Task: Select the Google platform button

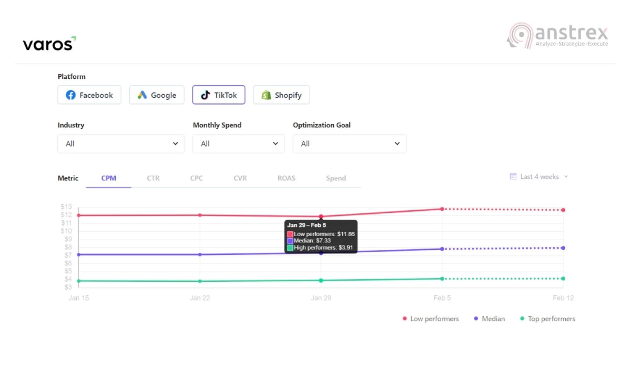Action: (x=156, y=95)
